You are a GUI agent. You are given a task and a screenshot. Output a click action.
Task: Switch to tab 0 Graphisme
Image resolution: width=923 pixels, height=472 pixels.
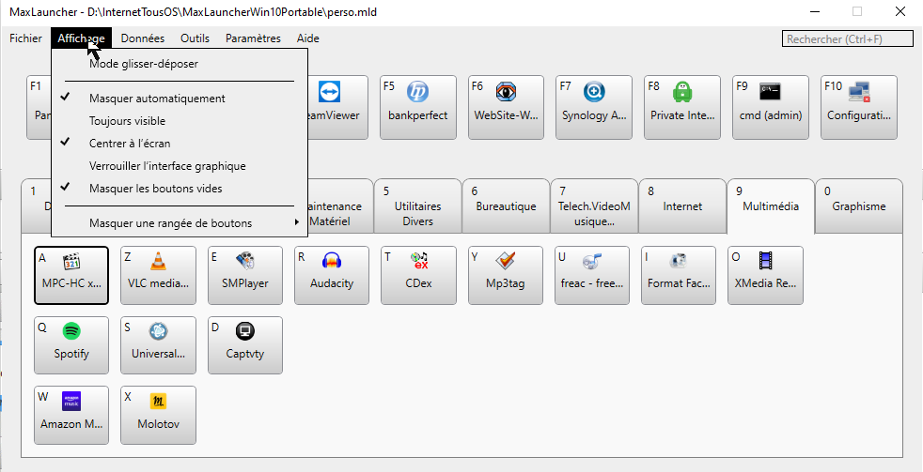pos(859,206)
